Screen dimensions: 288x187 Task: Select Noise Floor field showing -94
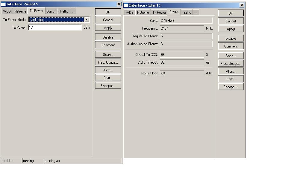[182, 73]
